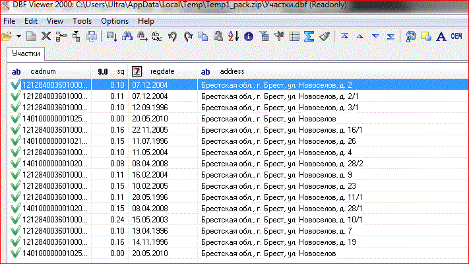Image resolution: width=469 pixels, height=264 pixels.
Task: Click the regdate column header
Action: [162, 71]
